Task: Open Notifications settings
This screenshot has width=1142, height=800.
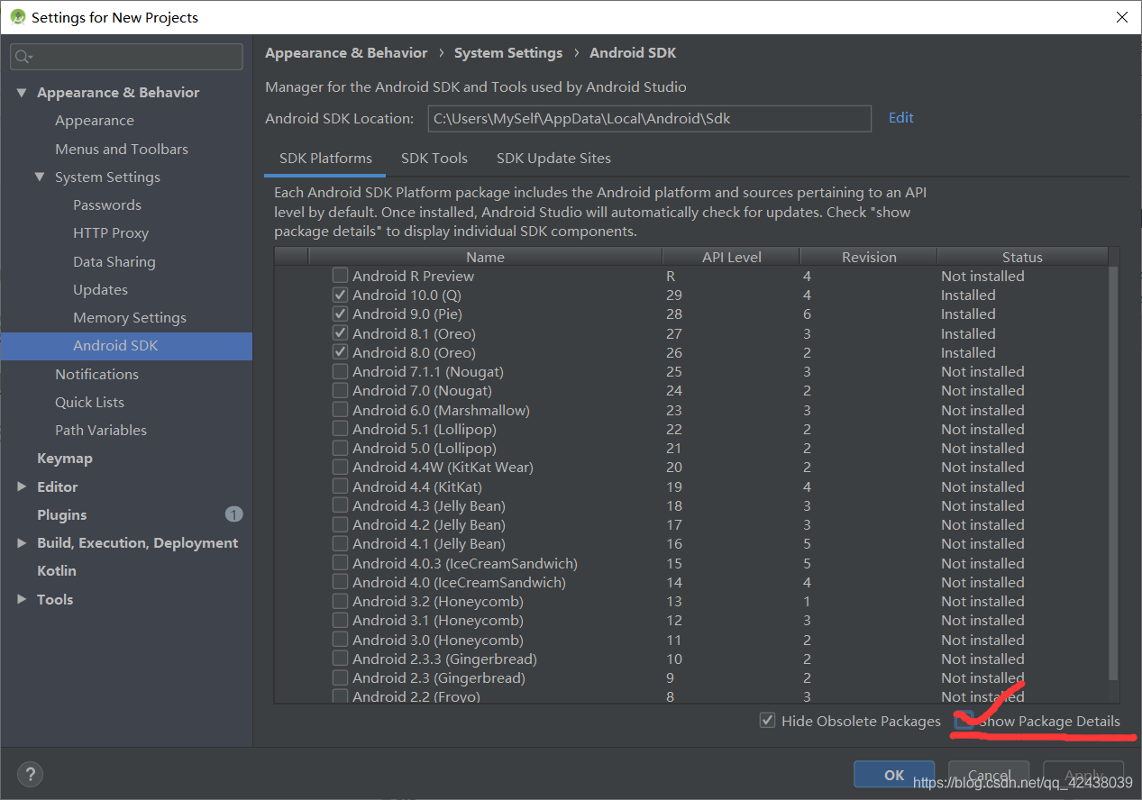Action: (96, 374)
